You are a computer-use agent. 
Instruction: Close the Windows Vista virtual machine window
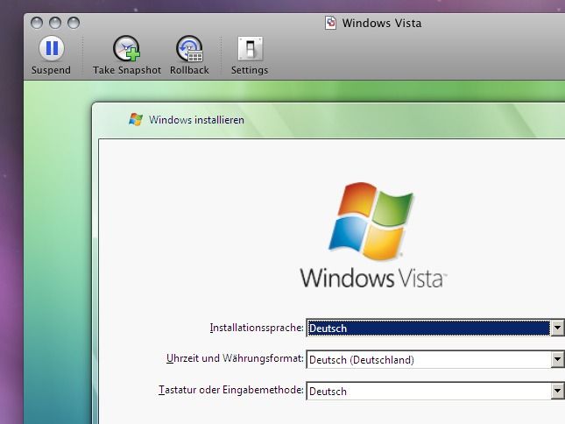[x=38, y=23]
